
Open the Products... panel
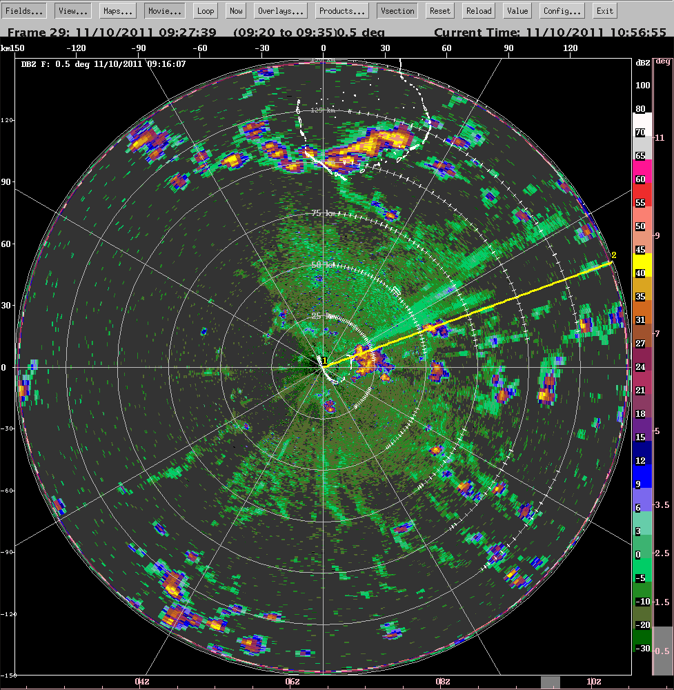click(x=342, y=11)
